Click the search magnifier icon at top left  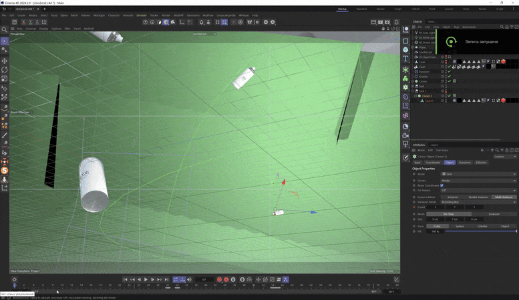[x=4, y=30]
